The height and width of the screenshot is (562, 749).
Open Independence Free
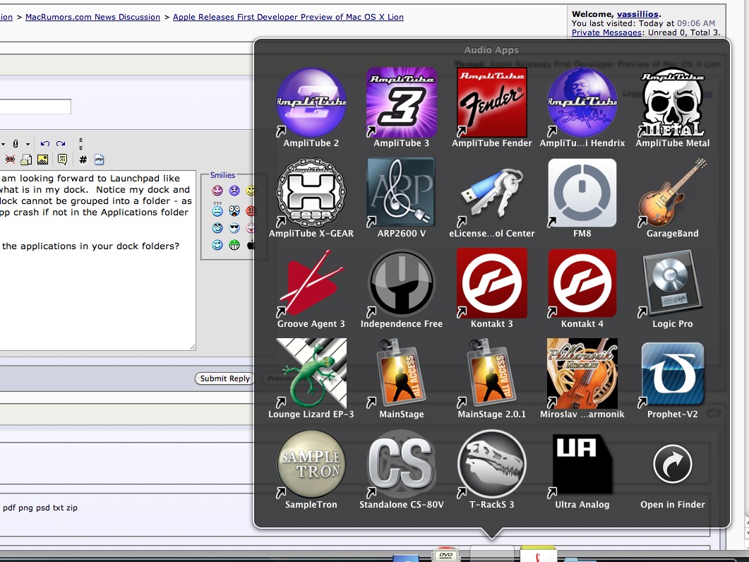point(401,283)
